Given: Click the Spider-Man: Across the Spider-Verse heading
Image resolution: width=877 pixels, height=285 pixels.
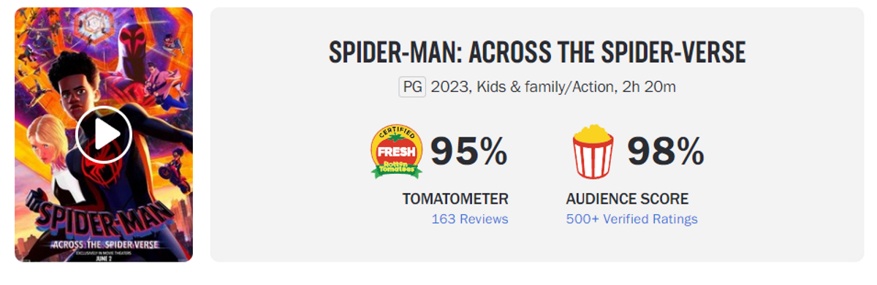Looking at the screenshot, I should (537, 53).
